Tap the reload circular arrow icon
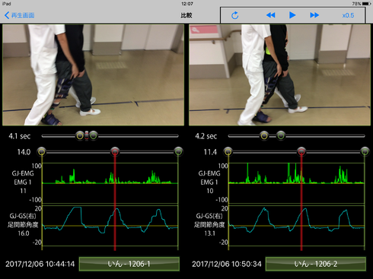Viewport: 373px width, 279px height. pos(235,15)
